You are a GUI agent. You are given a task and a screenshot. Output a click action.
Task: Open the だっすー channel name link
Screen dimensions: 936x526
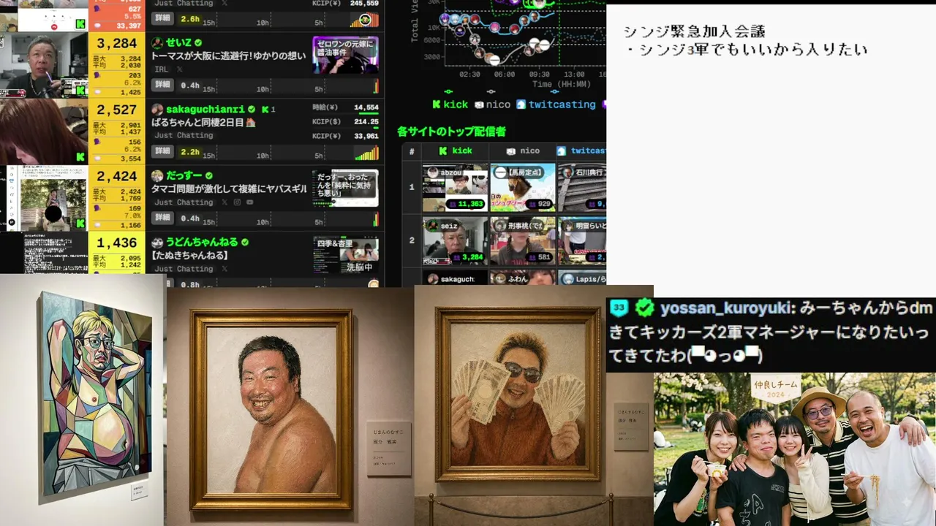point(184,176)
